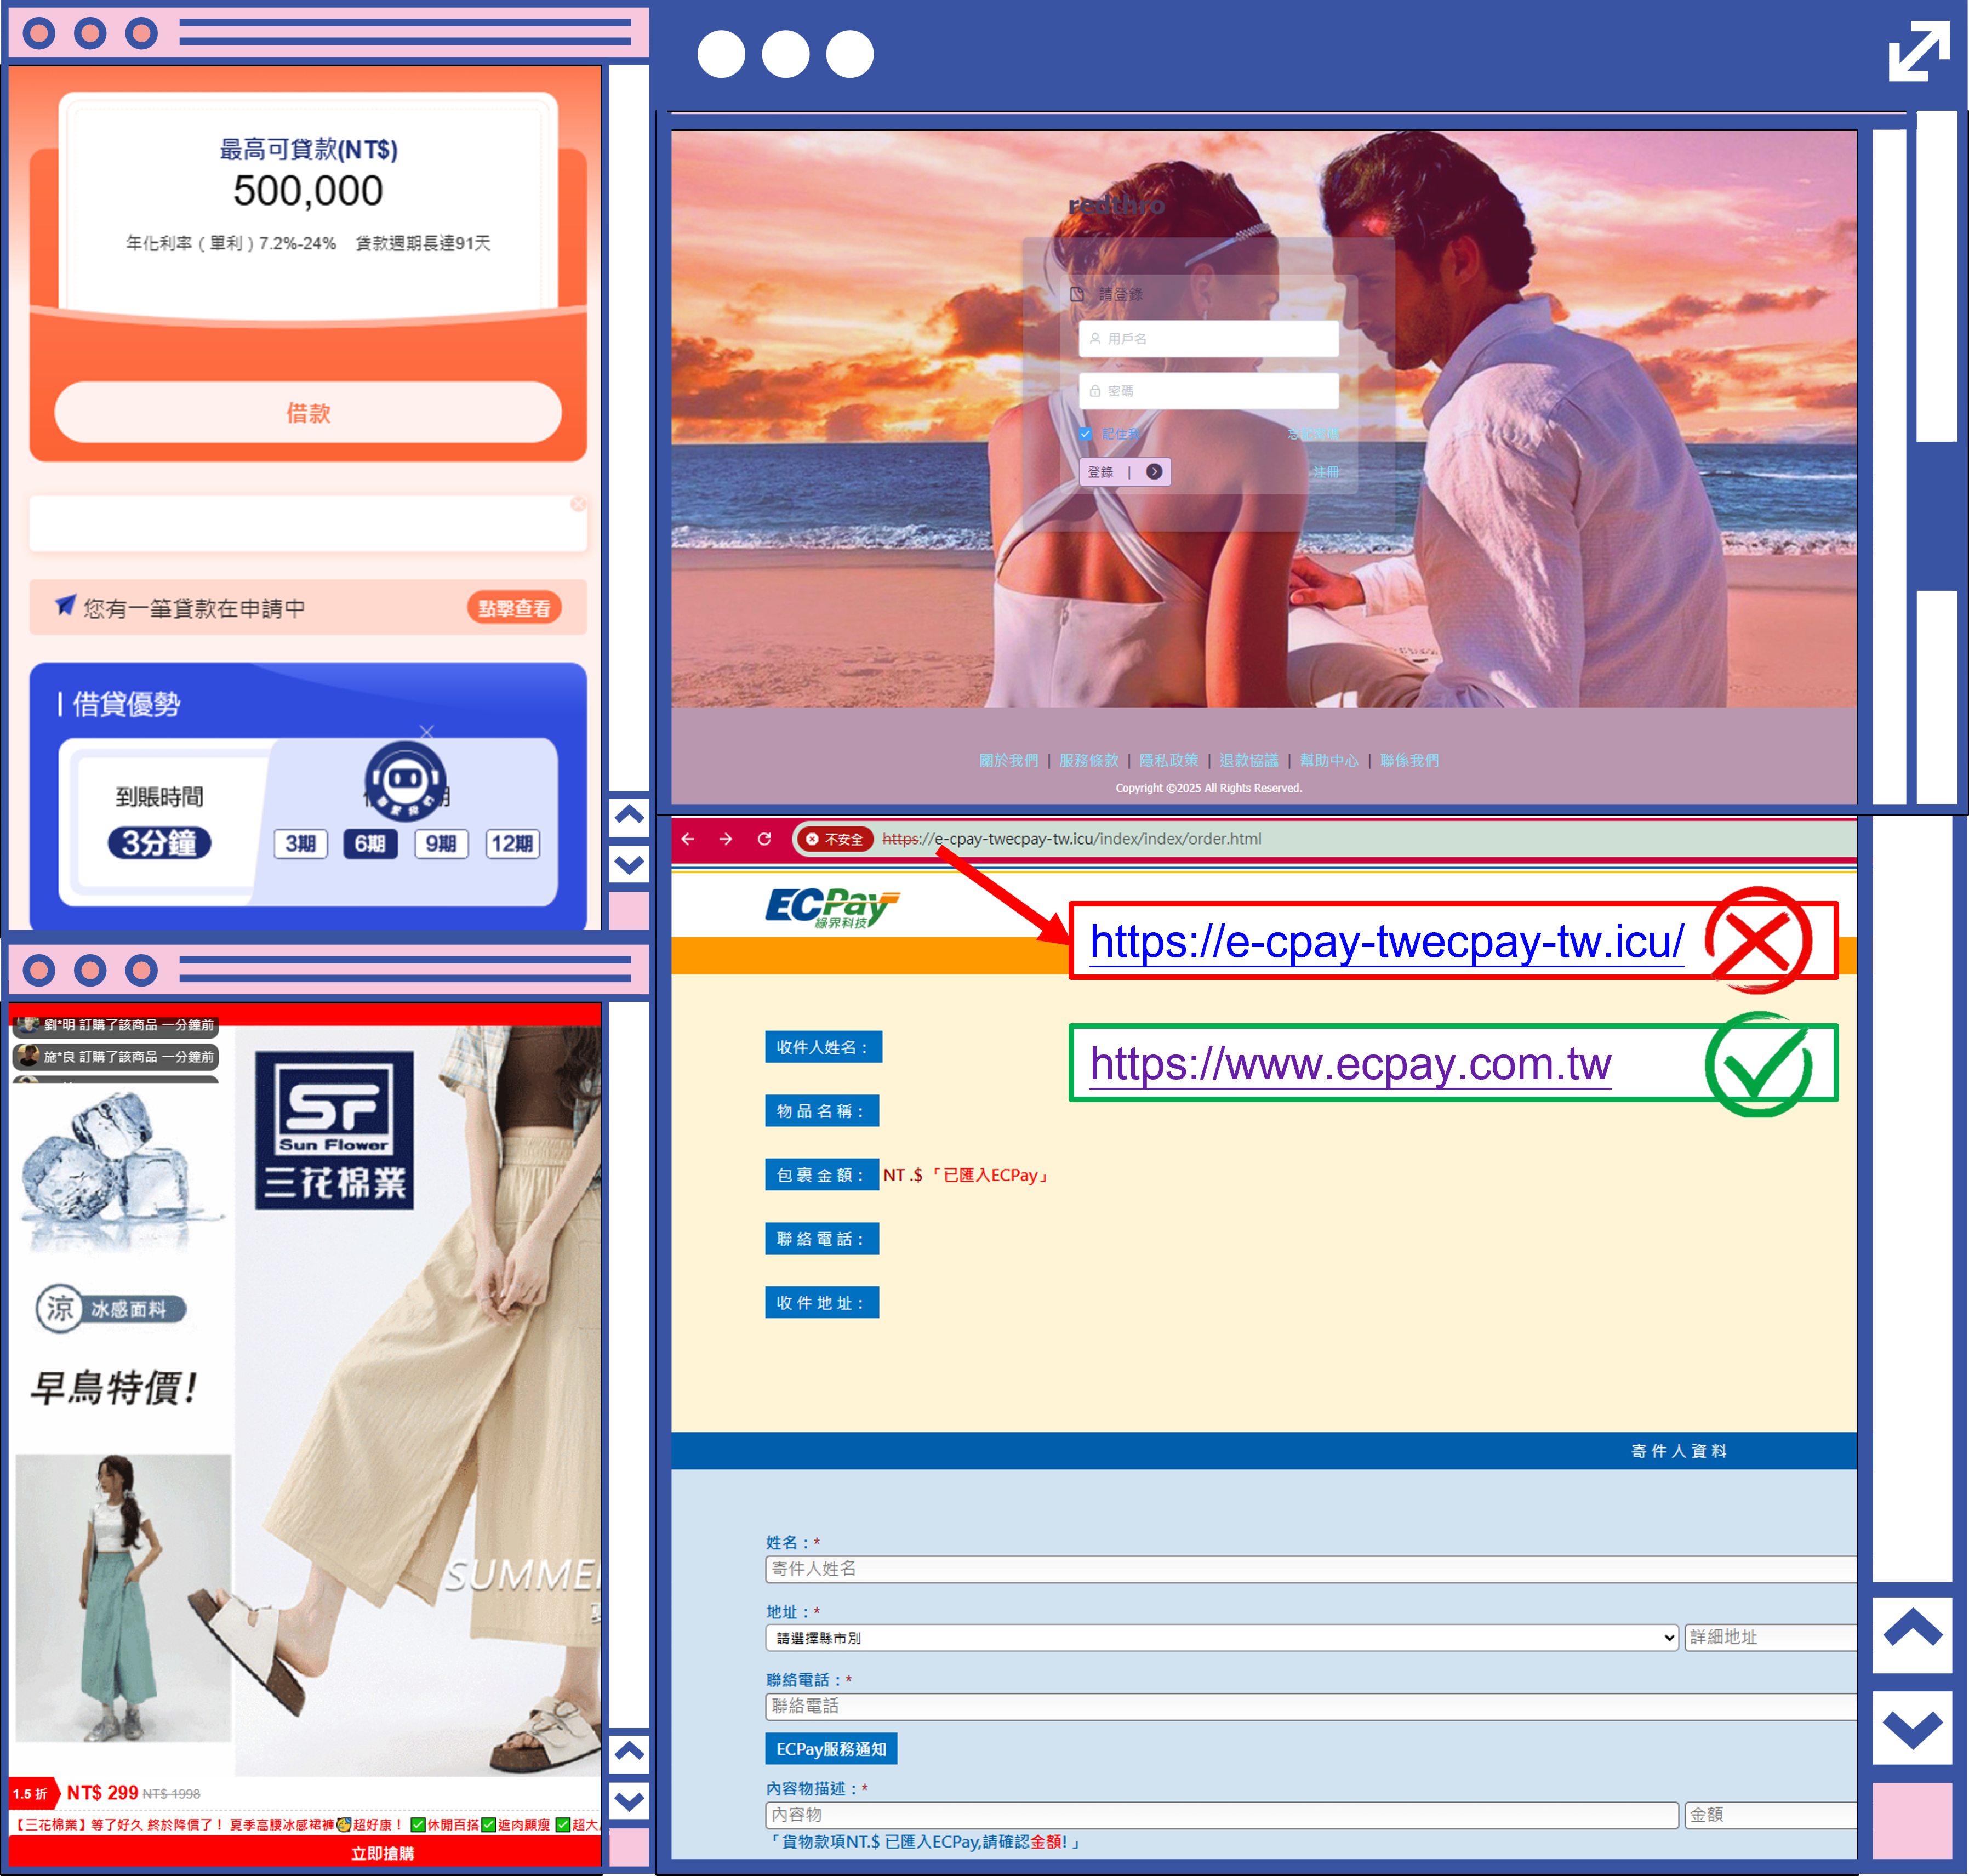Click large down chevron beside ECPay page
The height and width of the screenshot is (1876, 1969).
click(x=1912, y=1727)
